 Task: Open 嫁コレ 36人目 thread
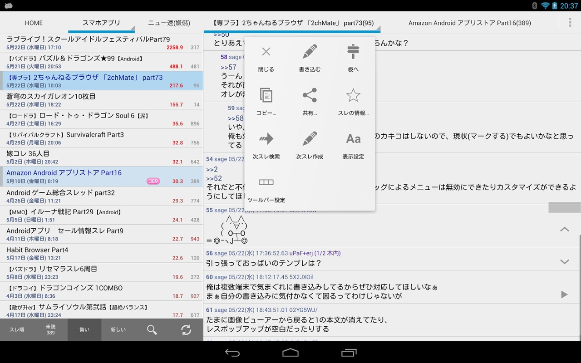pyautogui.click(x=102, y=157)
